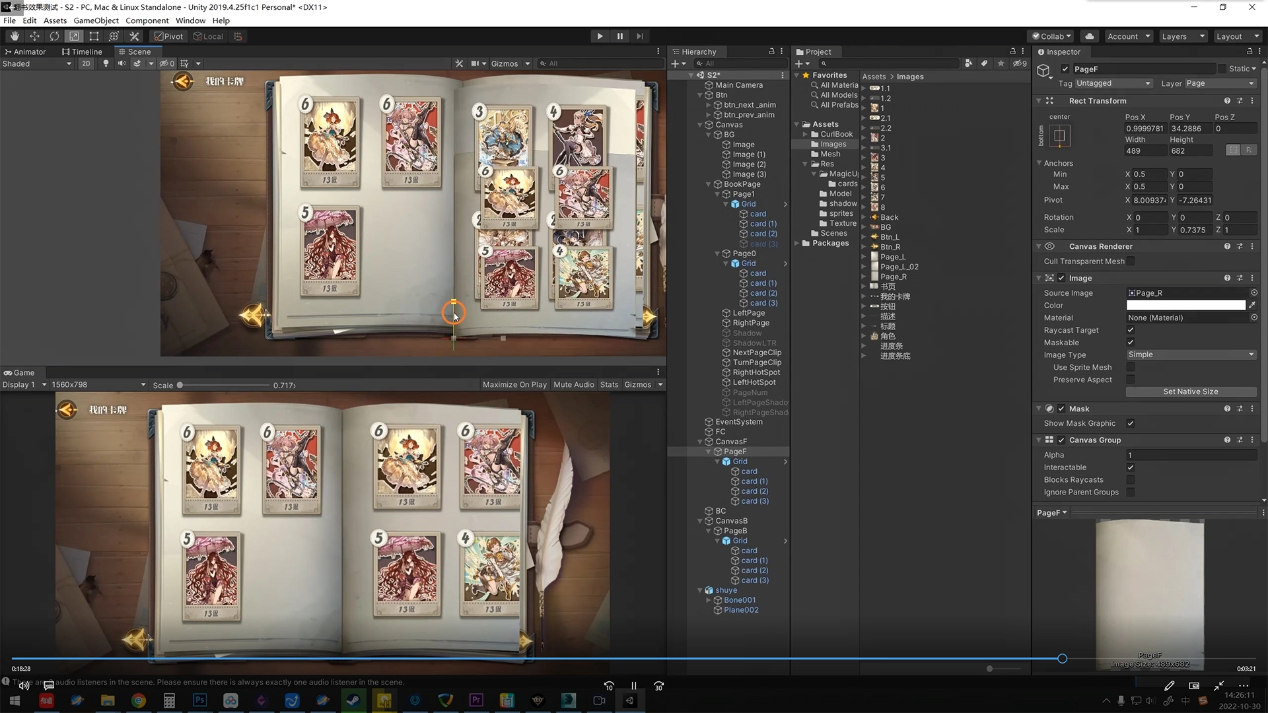Image resolution: width=1268 pixels, height=713 pixels.
Task: Enable Preserve Aspect checkbox
Action: (x=1131, y=380)
